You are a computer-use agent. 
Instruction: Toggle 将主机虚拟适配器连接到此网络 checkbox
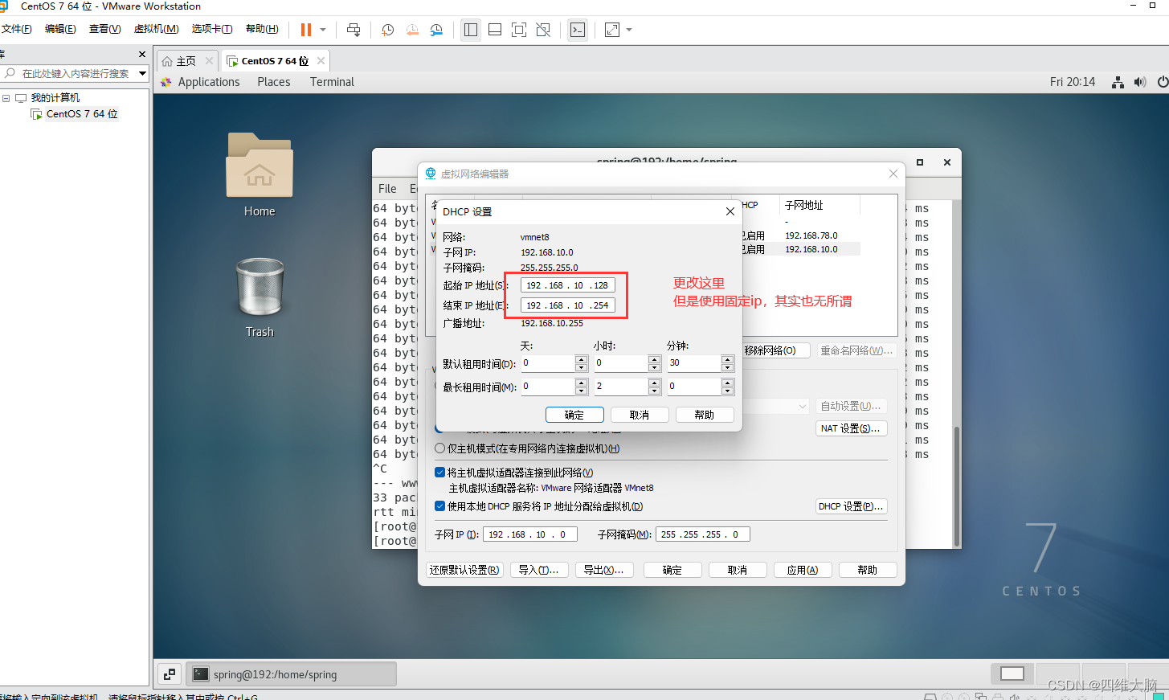tap(439, 473)
